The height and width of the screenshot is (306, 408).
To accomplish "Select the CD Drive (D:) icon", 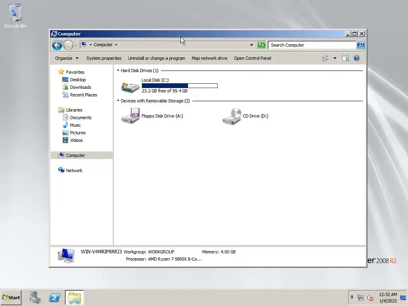I will 232,116.
